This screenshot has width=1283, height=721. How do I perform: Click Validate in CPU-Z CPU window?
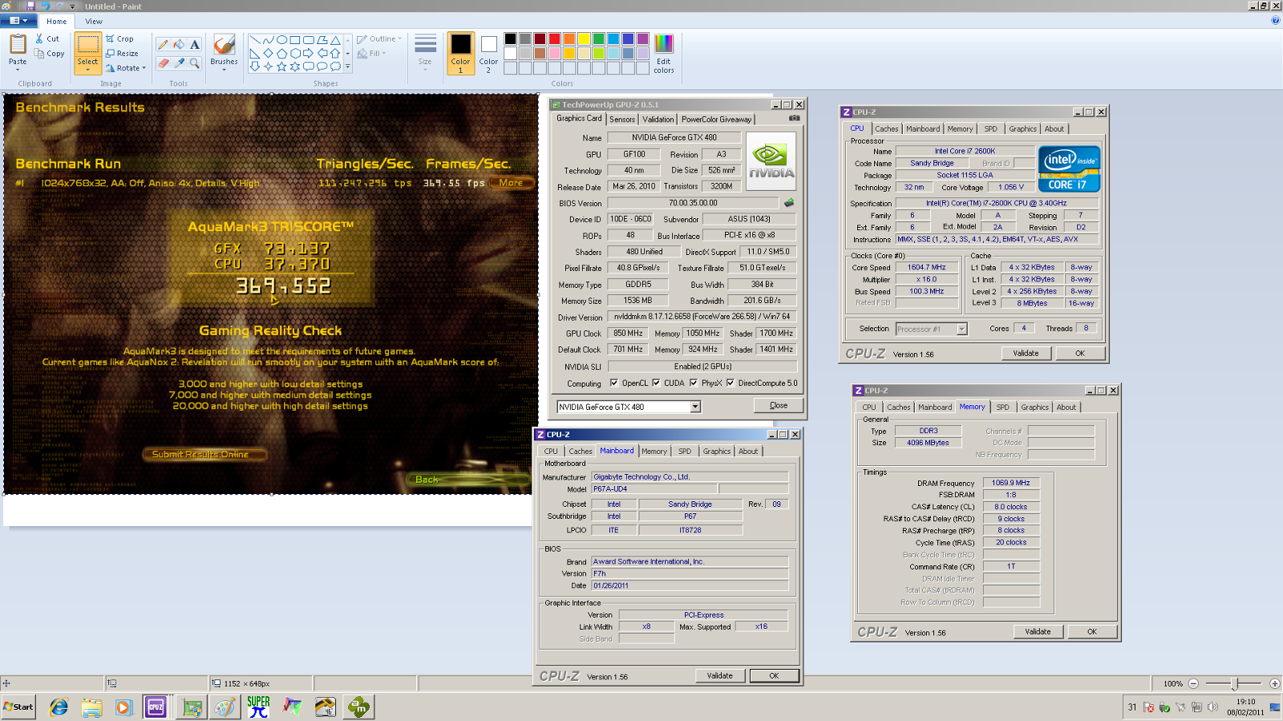tap(1026, 353)
